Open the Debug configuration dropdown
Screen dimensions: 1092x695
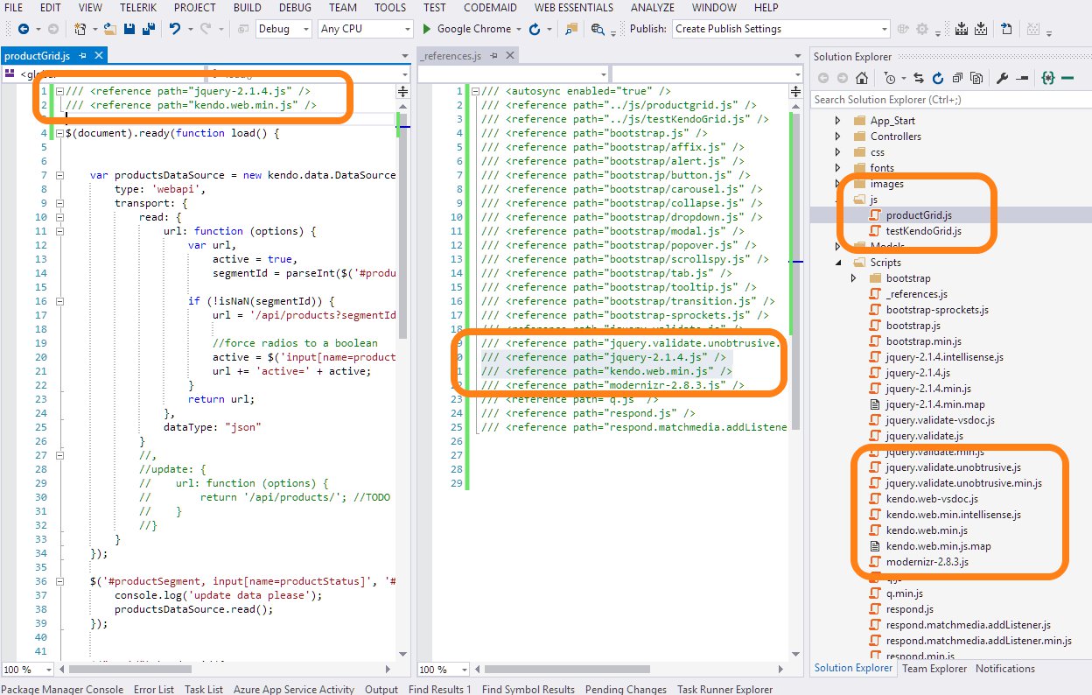click(x=305, y=29)
